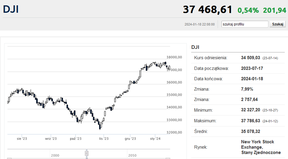The image size is (288, 159).
Task: Click the Maksimum label
Action: point(205,121)
